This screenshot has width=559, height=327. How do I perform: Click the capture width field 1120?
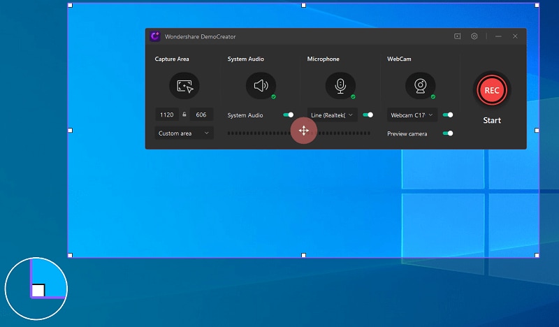point(167,115)
